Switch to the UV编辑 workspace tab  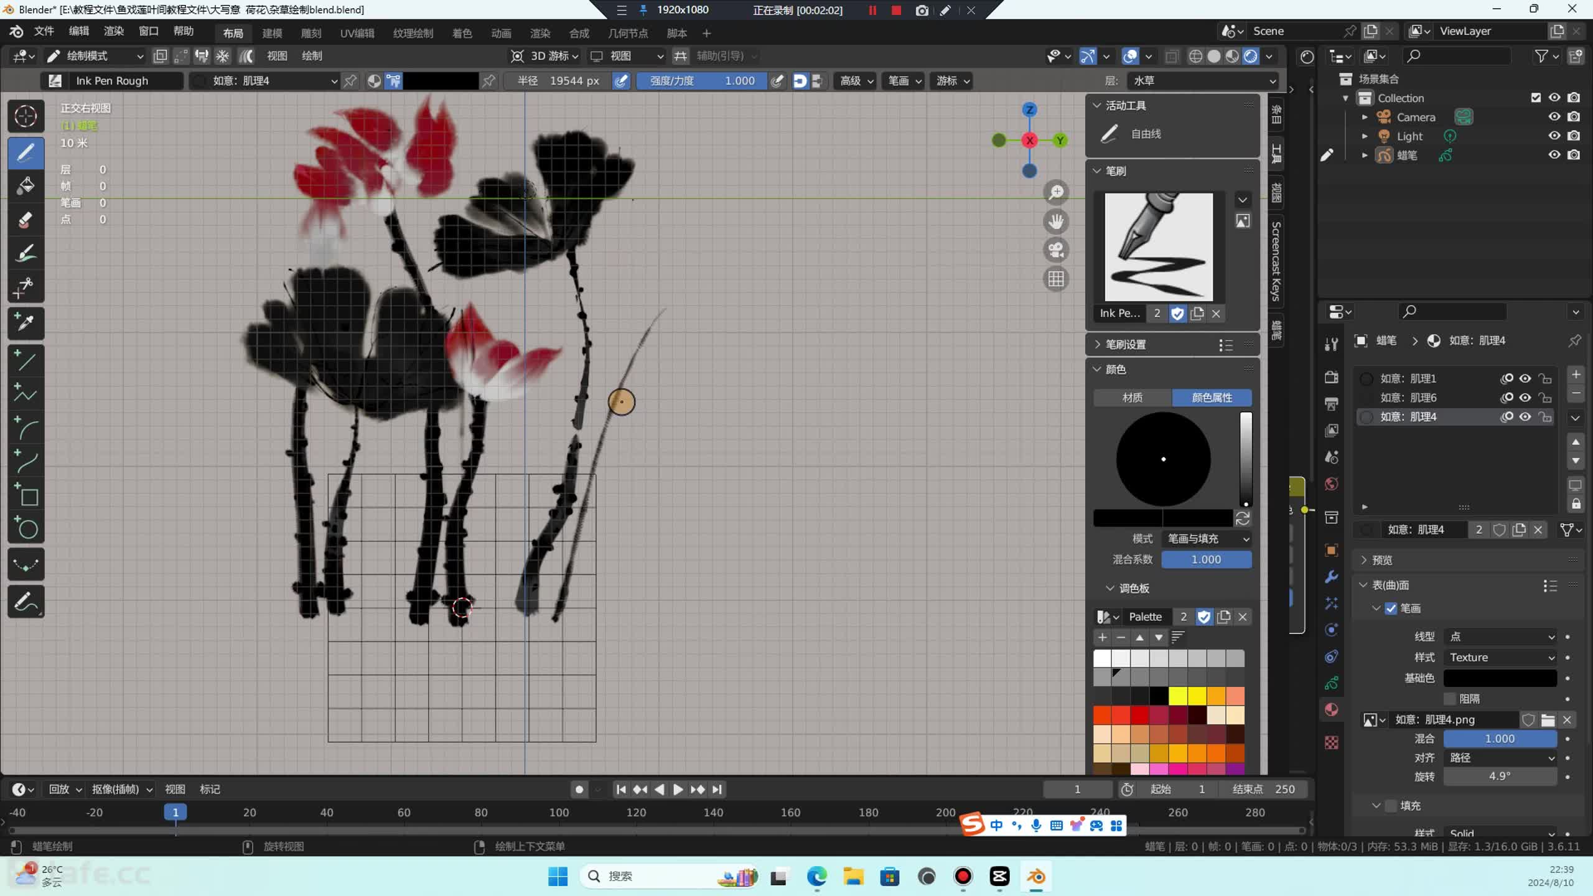pos(357,33)
